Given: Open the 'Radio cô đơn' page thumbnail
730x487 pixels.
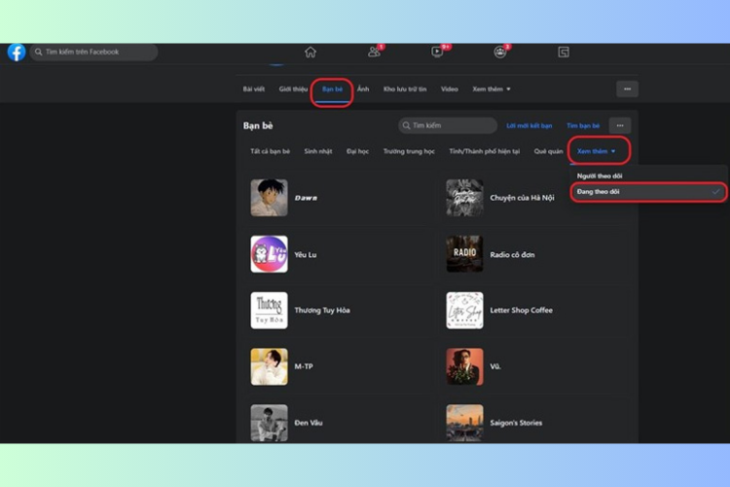Looking at the screenshot, I should point(464,254).
